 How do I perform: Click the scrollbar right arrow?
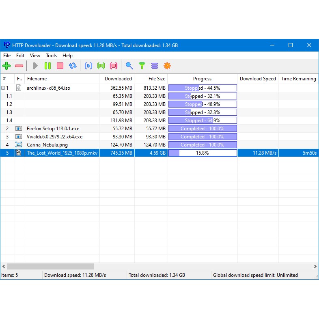(x=315, y=266)
